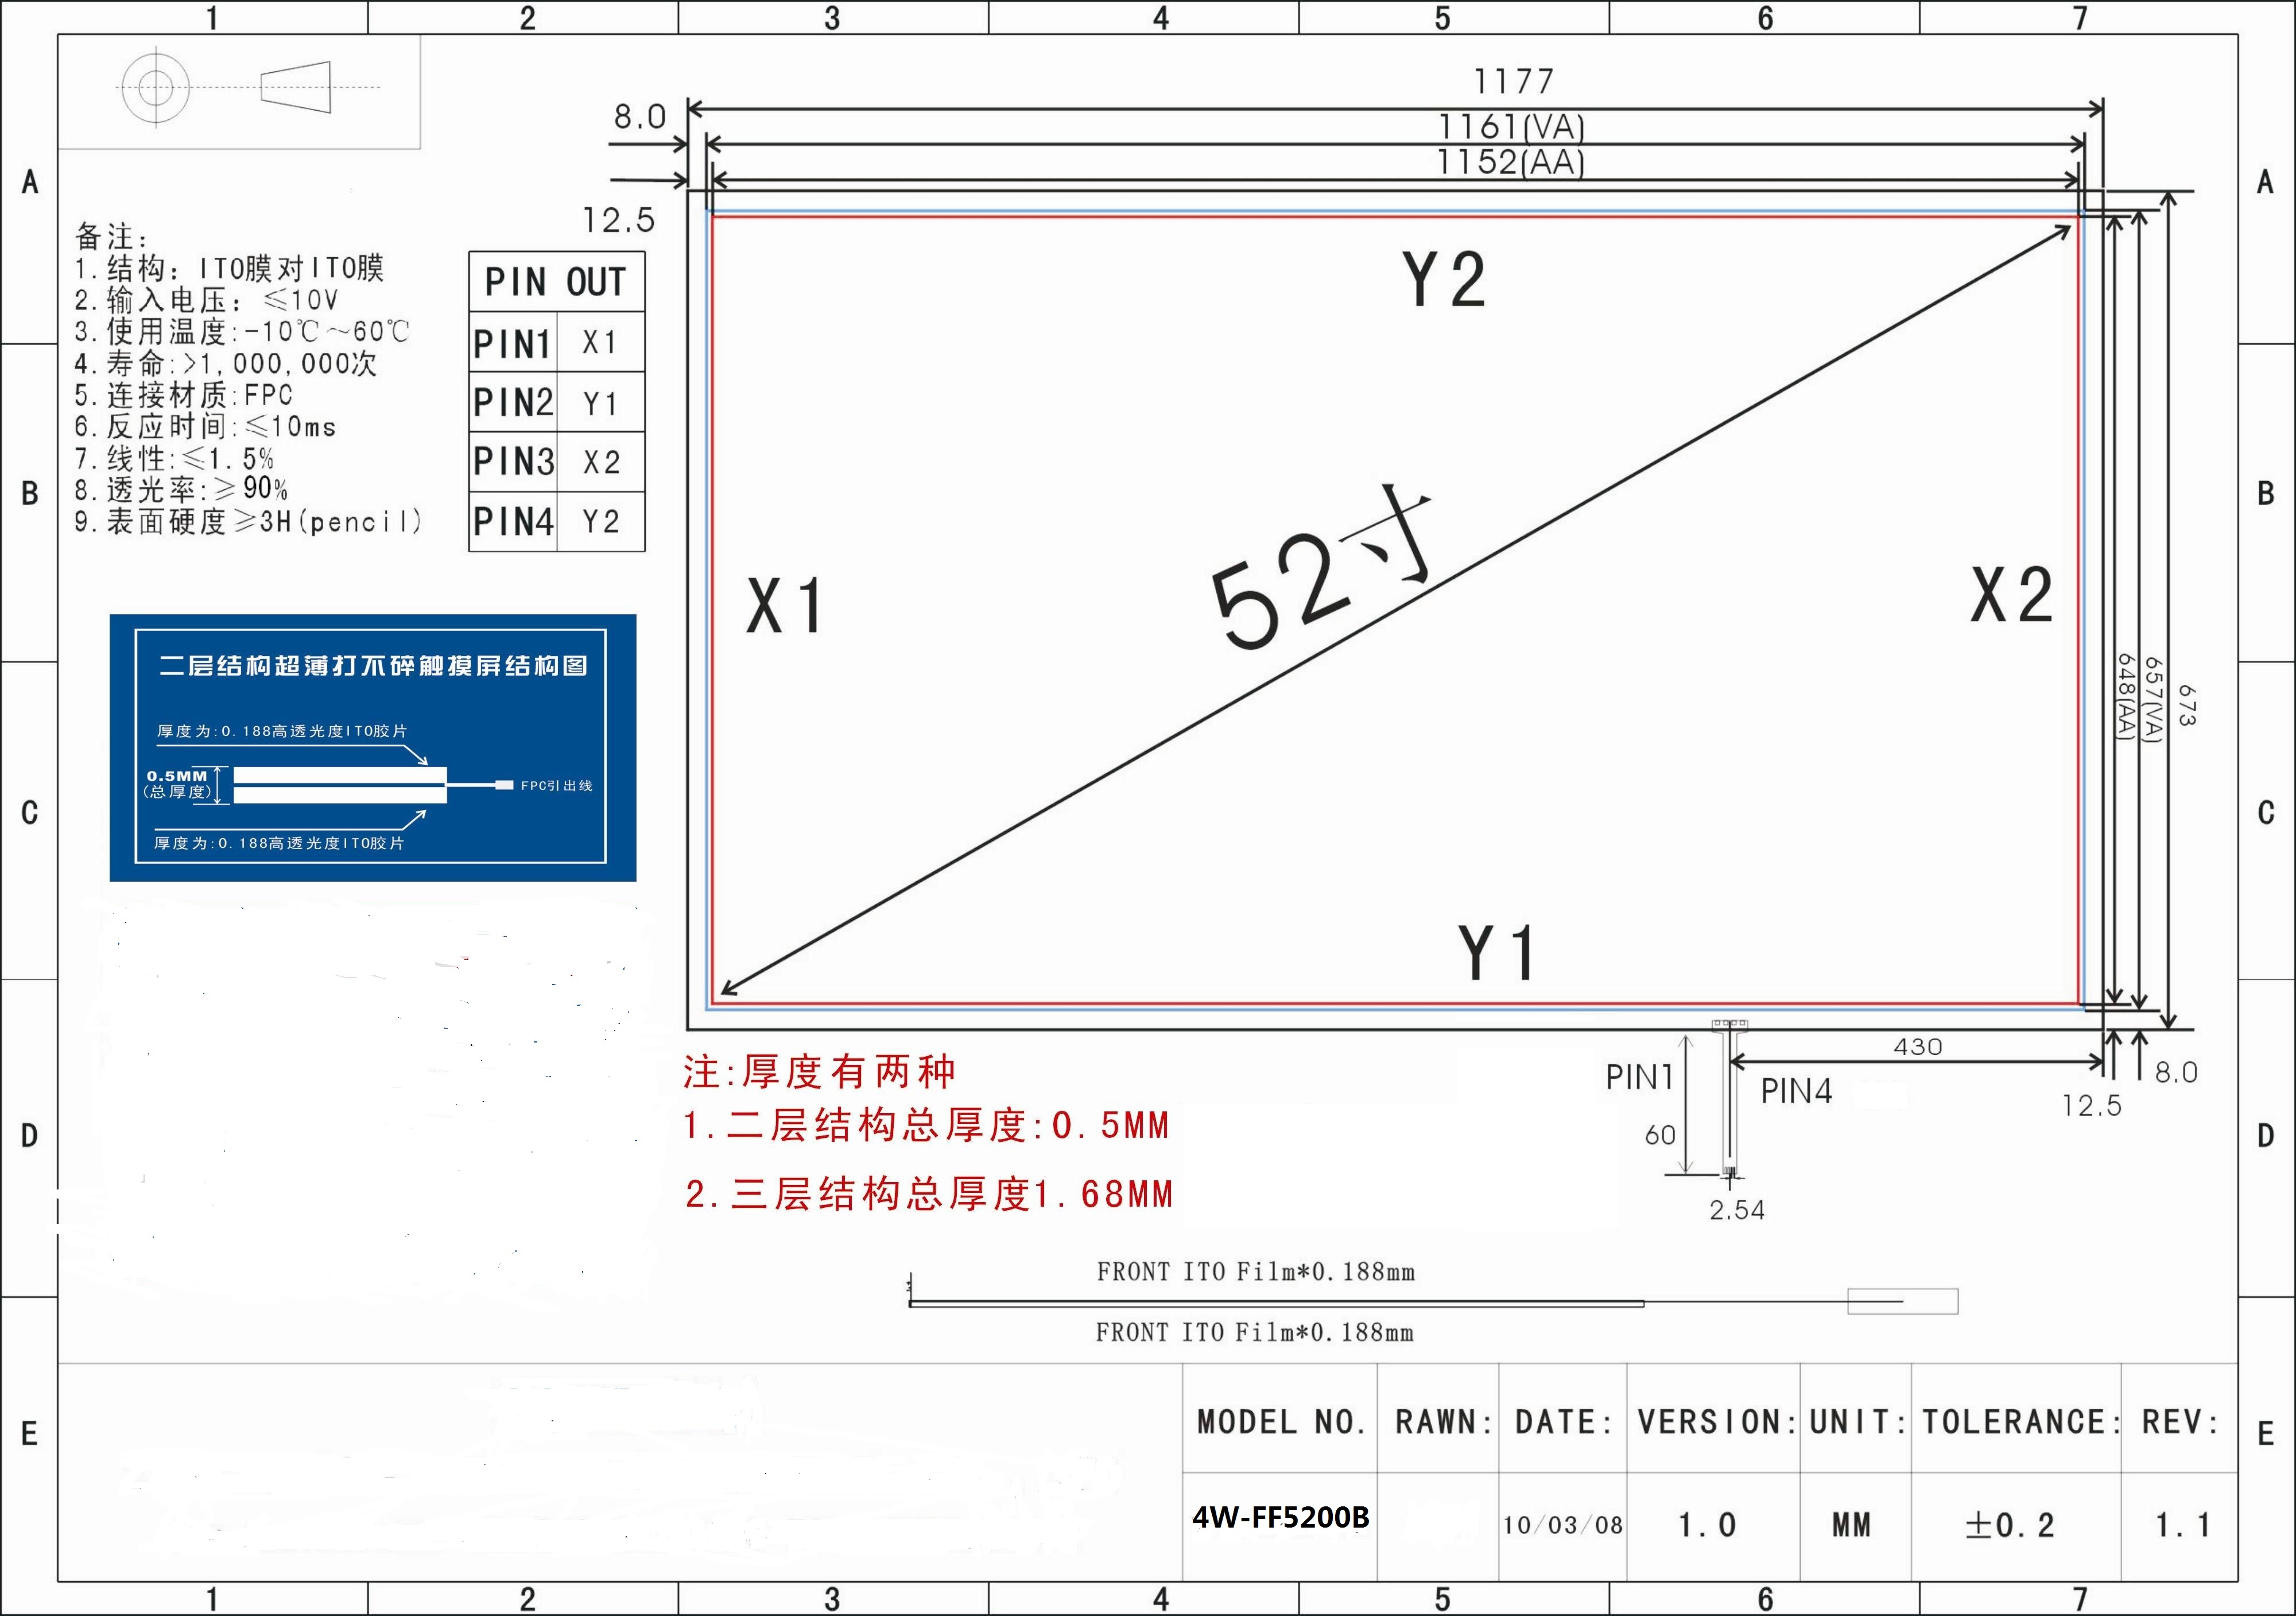The width and height of the screenshot is (2296, 1616).
Task: Click the FPC tail connector drawing
Action: [x=1729, y=1100]
